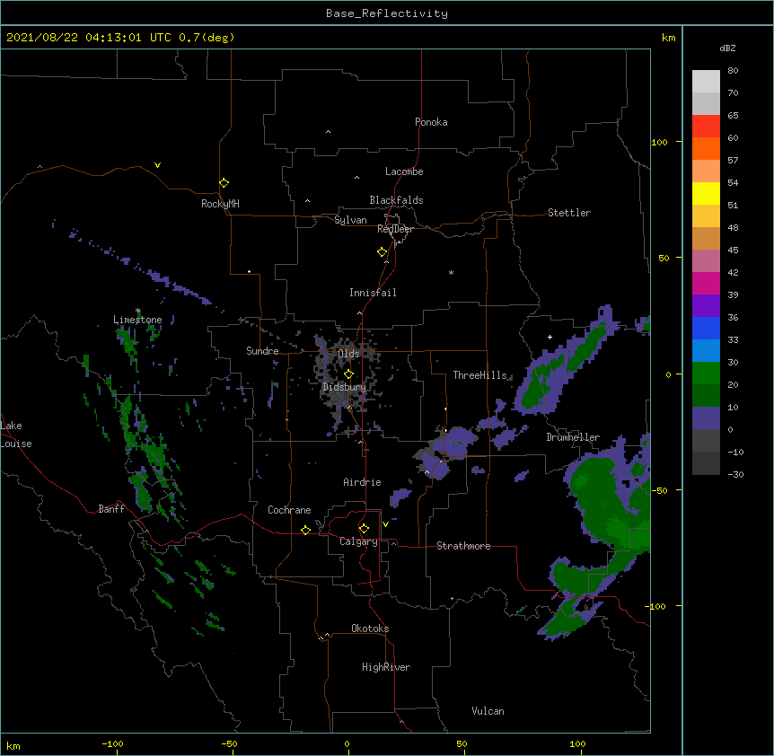Viewport: 774px width, 756px height.
Task: Click the Lacombe city label
Action: 404,171
